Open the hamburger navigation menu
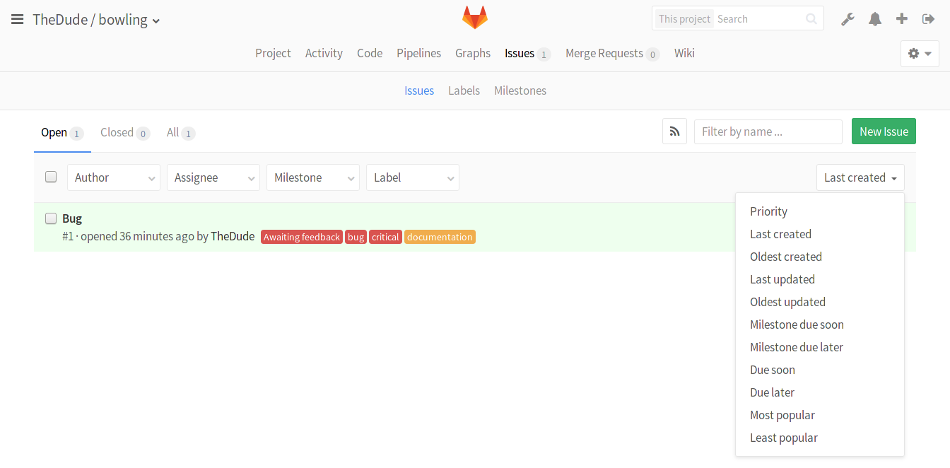950x468 pixels. point(18,19)
